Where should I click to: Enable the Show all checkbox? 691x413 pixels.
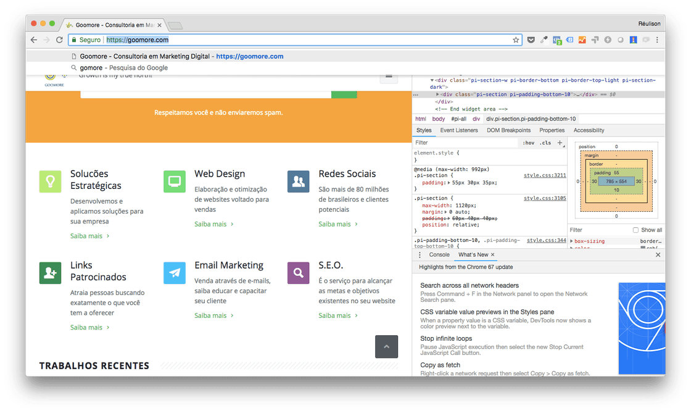635,230
